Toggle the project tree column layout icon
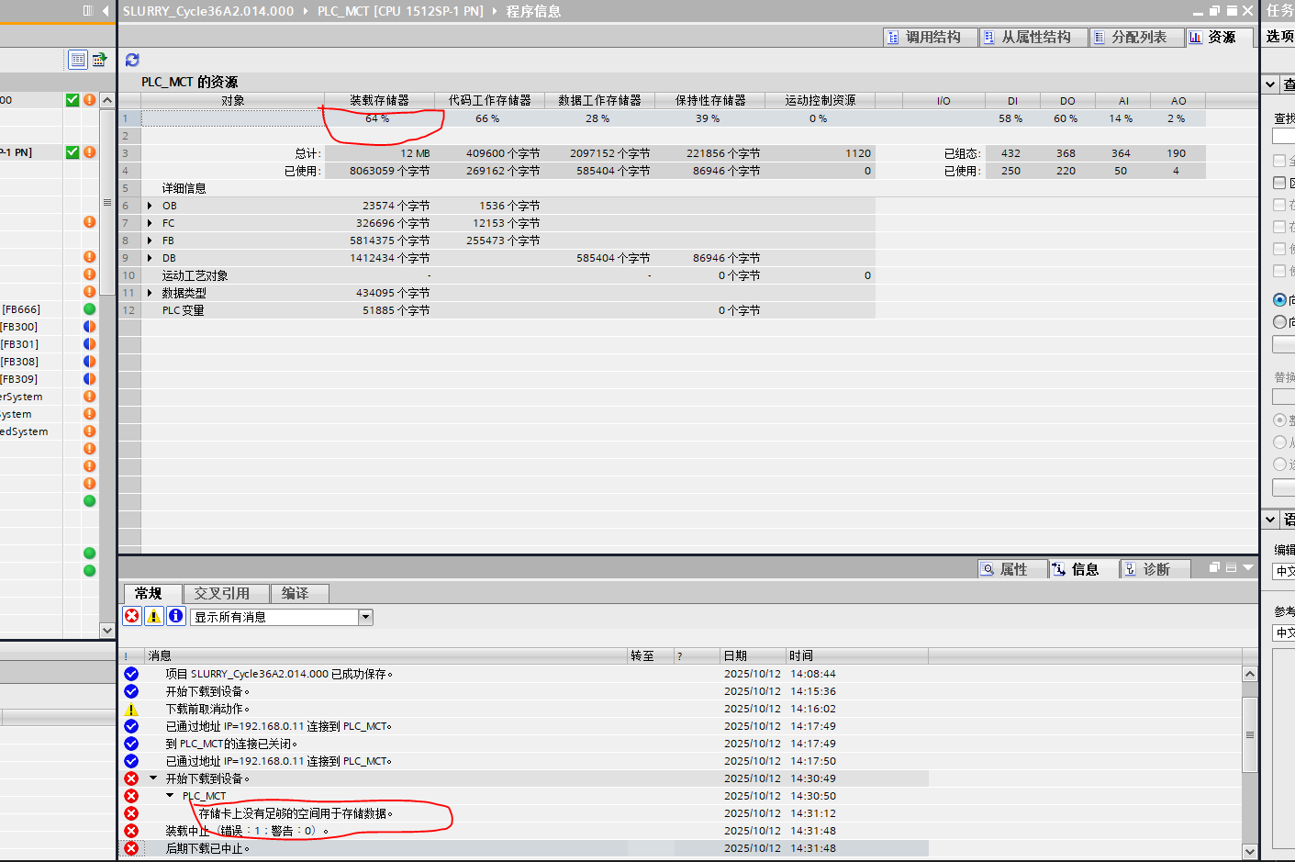The width and height of the screenshot is (1295, 862). point(88,11)
